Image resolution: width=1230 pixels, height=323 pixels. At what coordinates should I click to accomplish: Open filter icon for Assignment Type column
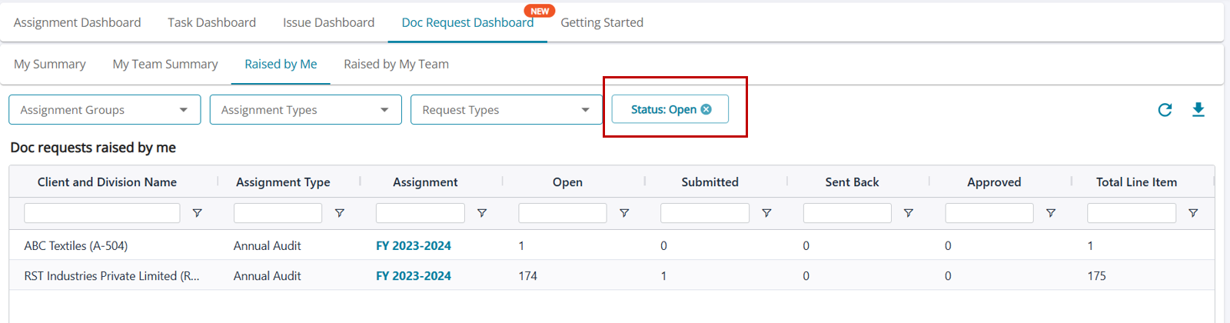[x=339, y=213]
